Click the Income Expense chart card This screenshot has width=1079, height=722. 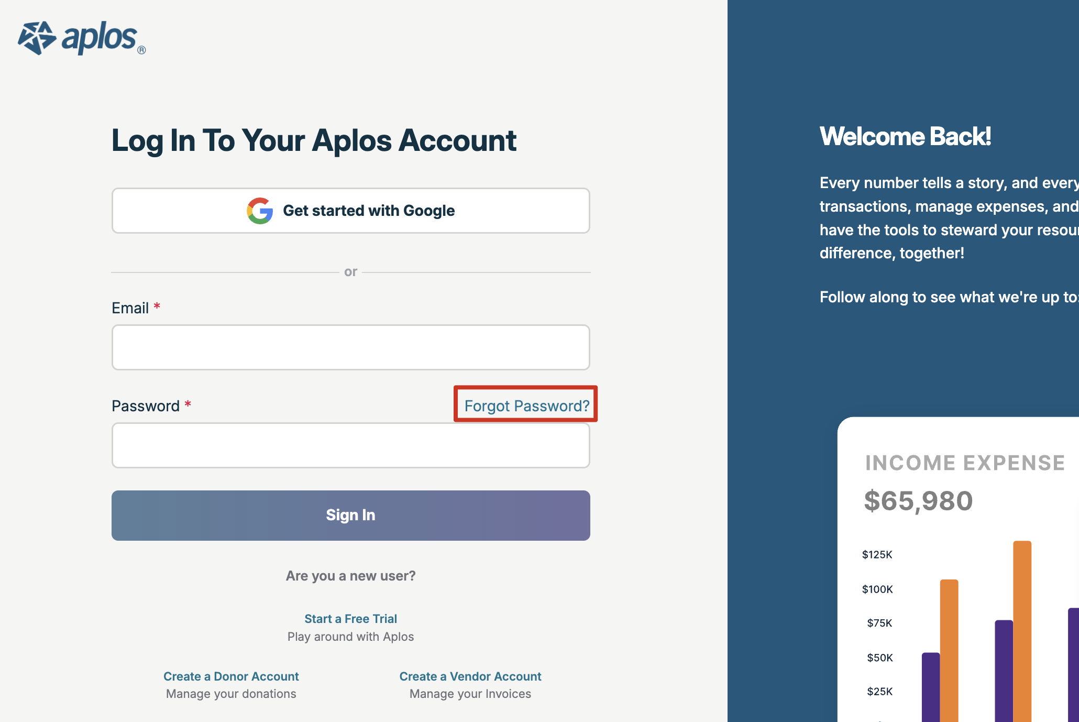click(958, 570)
